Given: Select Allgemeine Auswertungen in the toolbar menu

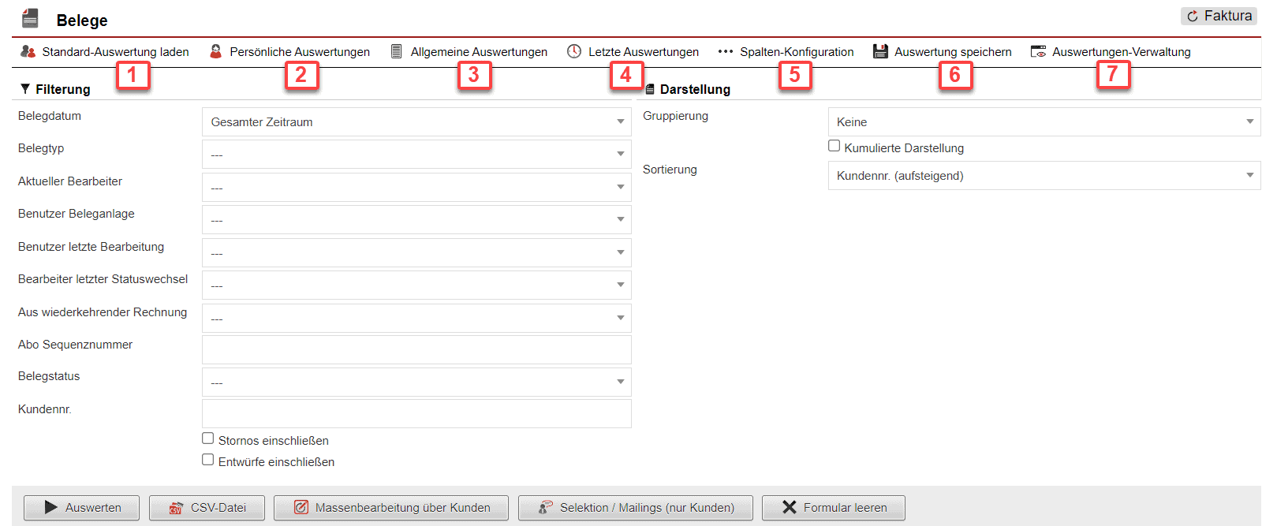Looking at the screenshot, I should point(478,52).
